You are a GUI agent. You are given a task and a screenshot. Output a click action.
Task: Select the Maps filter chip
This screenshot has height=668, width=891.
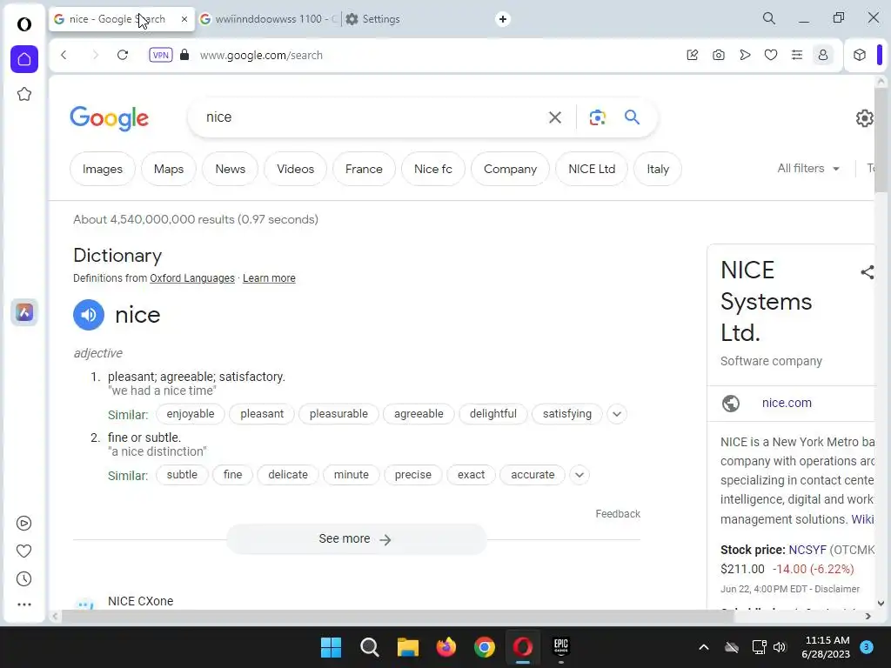coord(169,169)
